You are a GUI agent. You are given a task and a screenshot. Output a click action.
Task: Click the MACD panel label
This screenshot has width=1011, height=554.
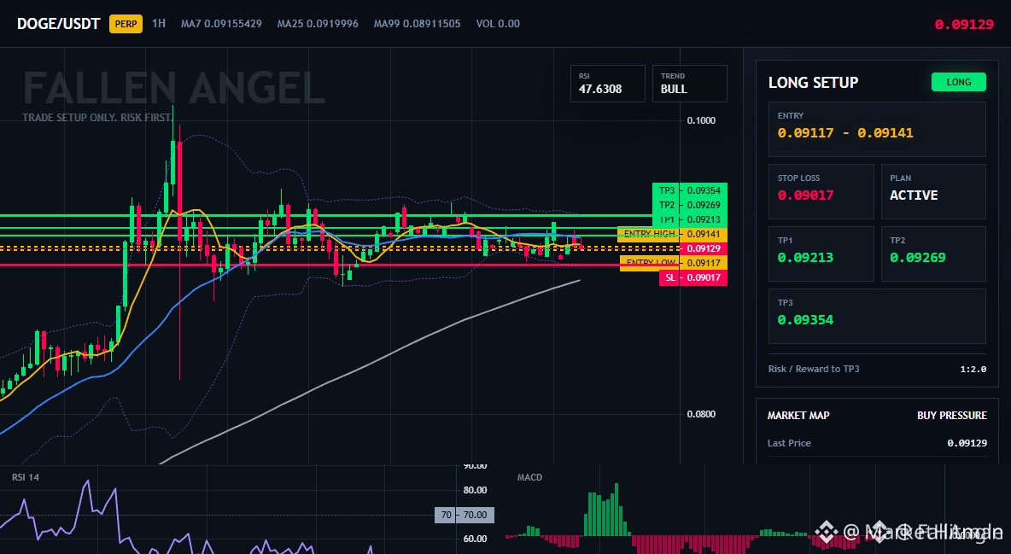[529, 477]
